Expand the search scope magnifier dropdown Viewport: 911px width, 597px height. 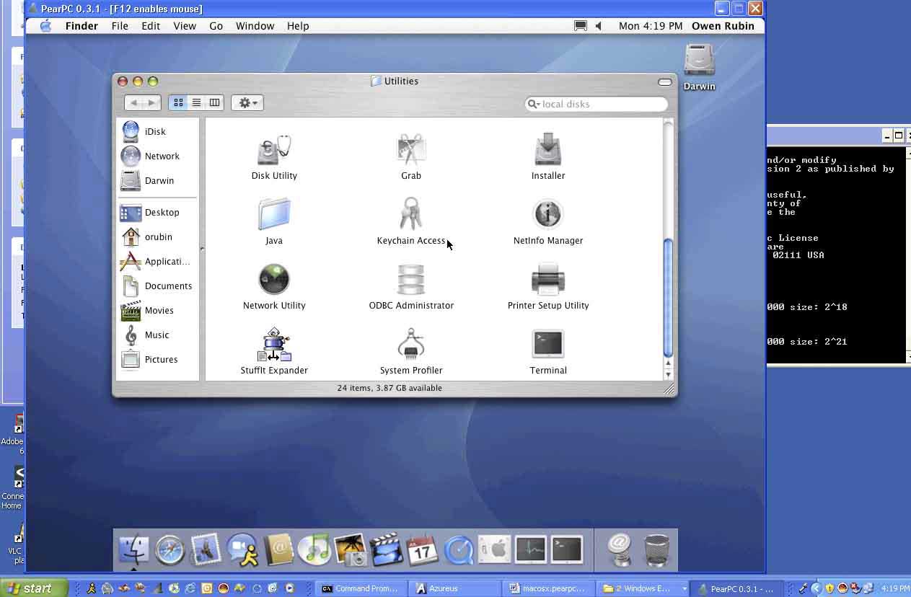point(534,104)
